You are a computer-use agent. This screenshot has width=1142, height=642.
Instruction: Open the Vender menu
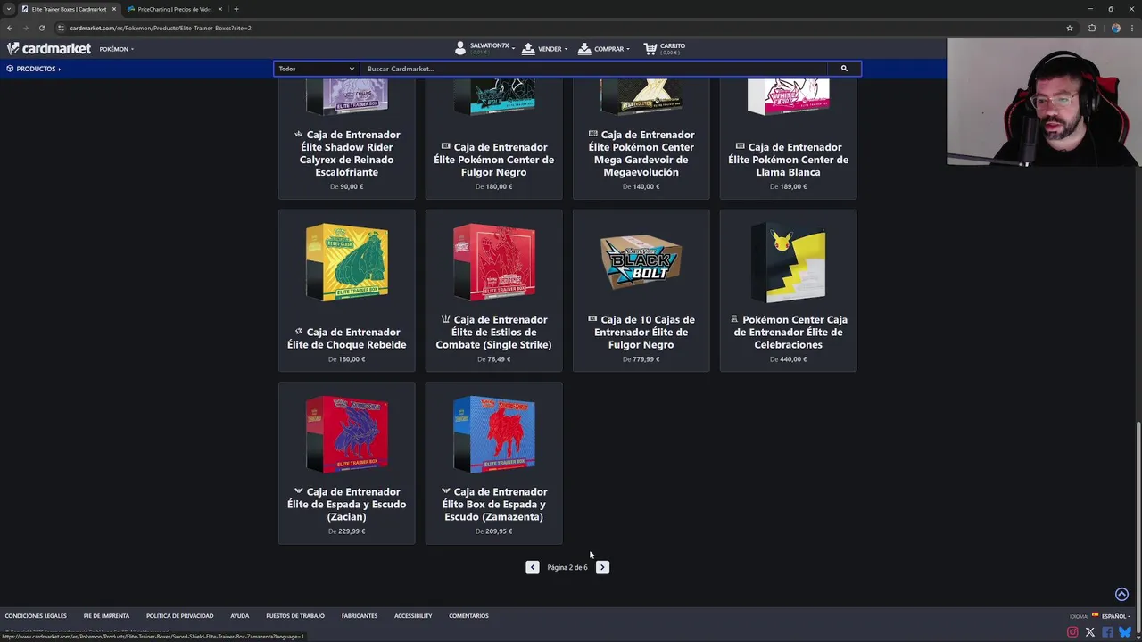click(x=545, y=49)
